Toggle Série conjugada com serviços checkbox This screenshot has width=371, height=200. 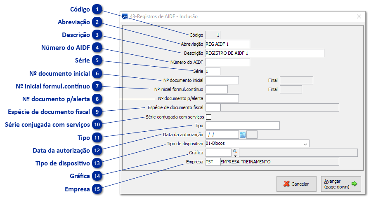[x=208, y=117]
